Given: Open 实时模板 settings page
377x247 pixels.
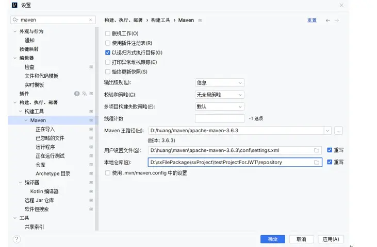Looking at the screenshot, I should [34, 85].
